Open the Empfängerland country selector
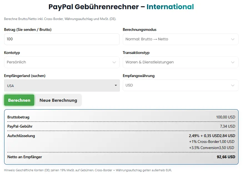 coord(62,85)
